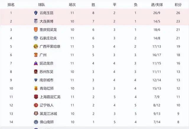Image resolution: width=189 pixels, height=129 pixels.
Task: Open the 广西平果哈嘹 team name link
Action: click(50, 46)
